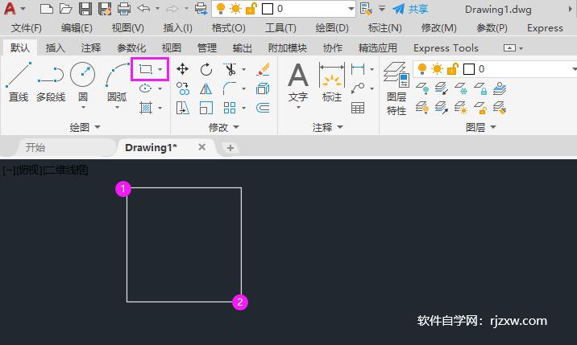This screenshot has height=345, width=577.
Task: Open the layer dropdown in quick access toolbar
Action: [351, 9]
